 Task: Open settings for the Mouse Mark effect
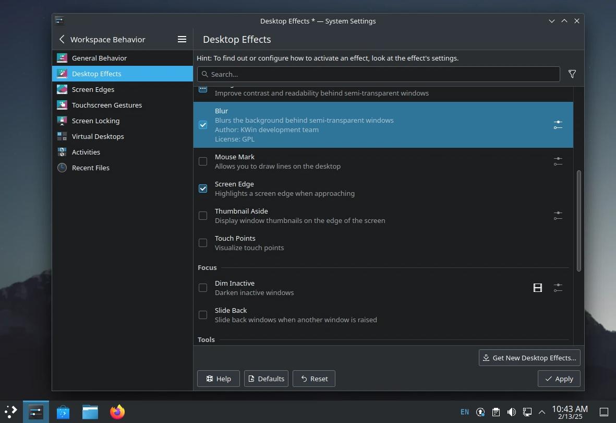[x=558, y=161]
